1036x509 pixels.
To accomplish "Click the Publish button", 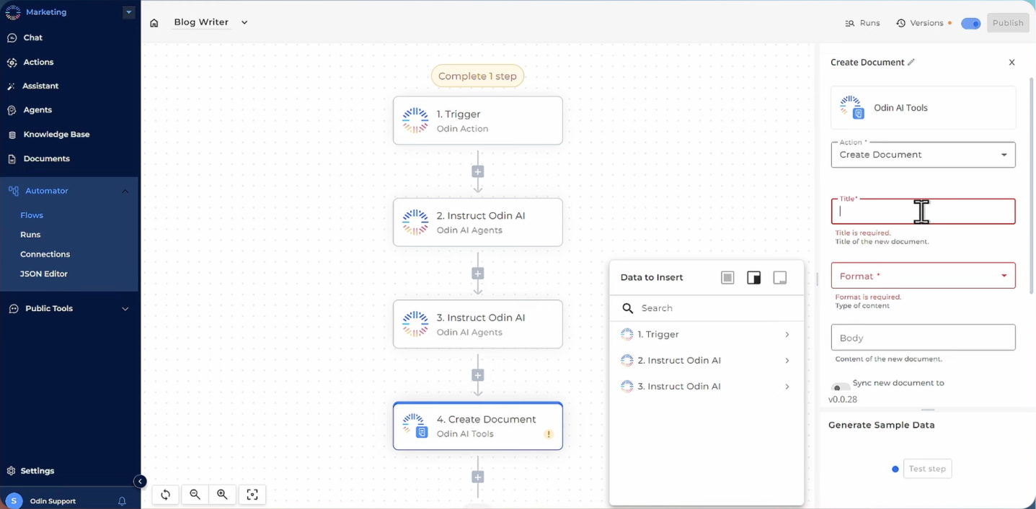I will coord(1007,22).
